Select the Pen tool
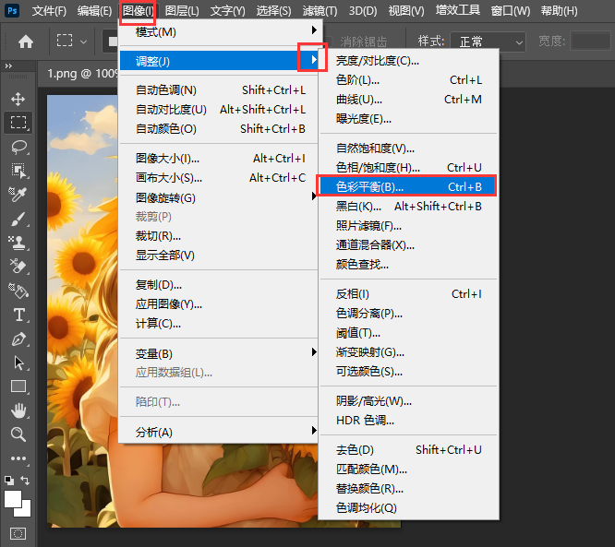 18,339
